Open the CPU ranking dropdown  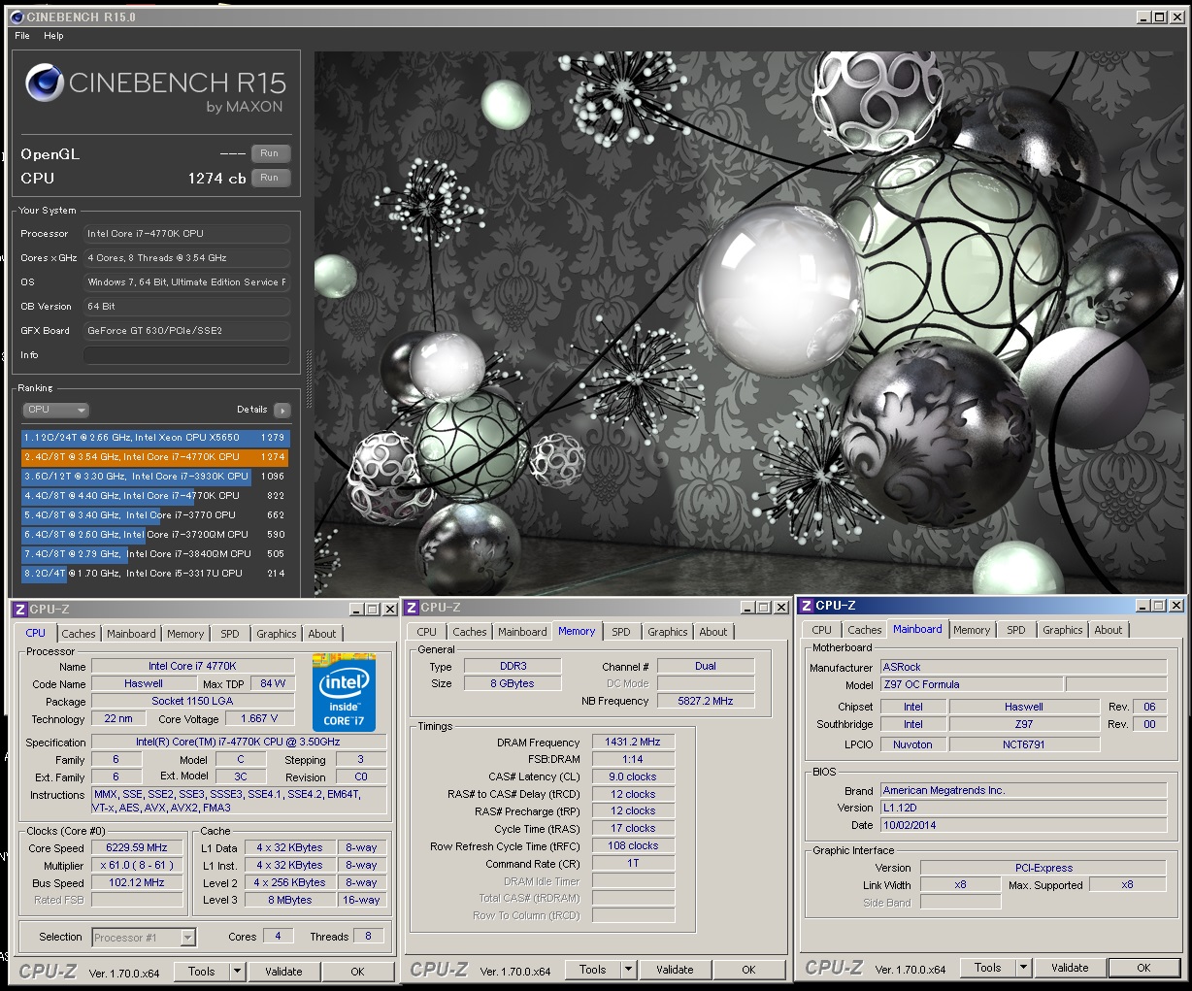(x=56, y=410)
